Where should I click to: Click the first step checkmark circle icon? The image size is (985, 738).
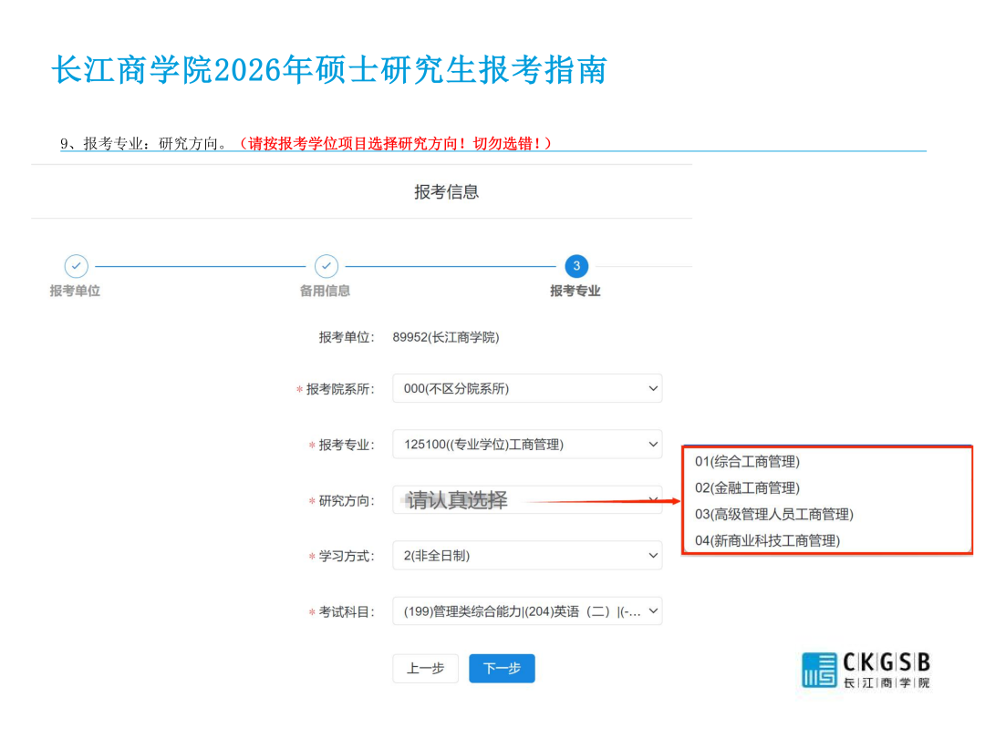point(77,266)
